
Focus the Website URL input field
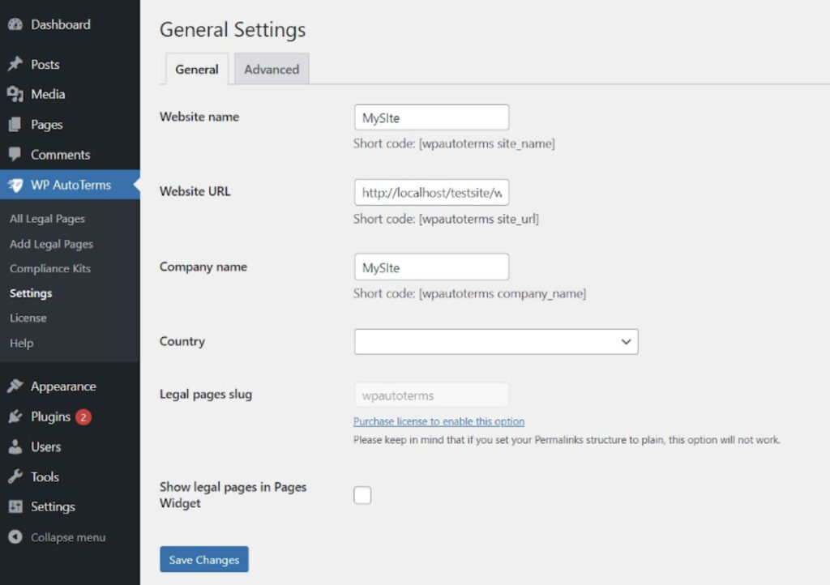[x=431, y=192]
